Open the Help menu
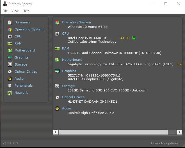This screenshot has width=185, height=148. [x=26, y=11]
